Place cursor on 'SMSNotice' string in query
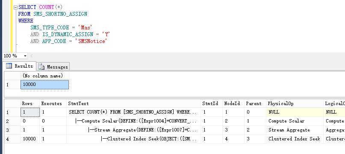 pyautogui.click(x=92, y=41)
